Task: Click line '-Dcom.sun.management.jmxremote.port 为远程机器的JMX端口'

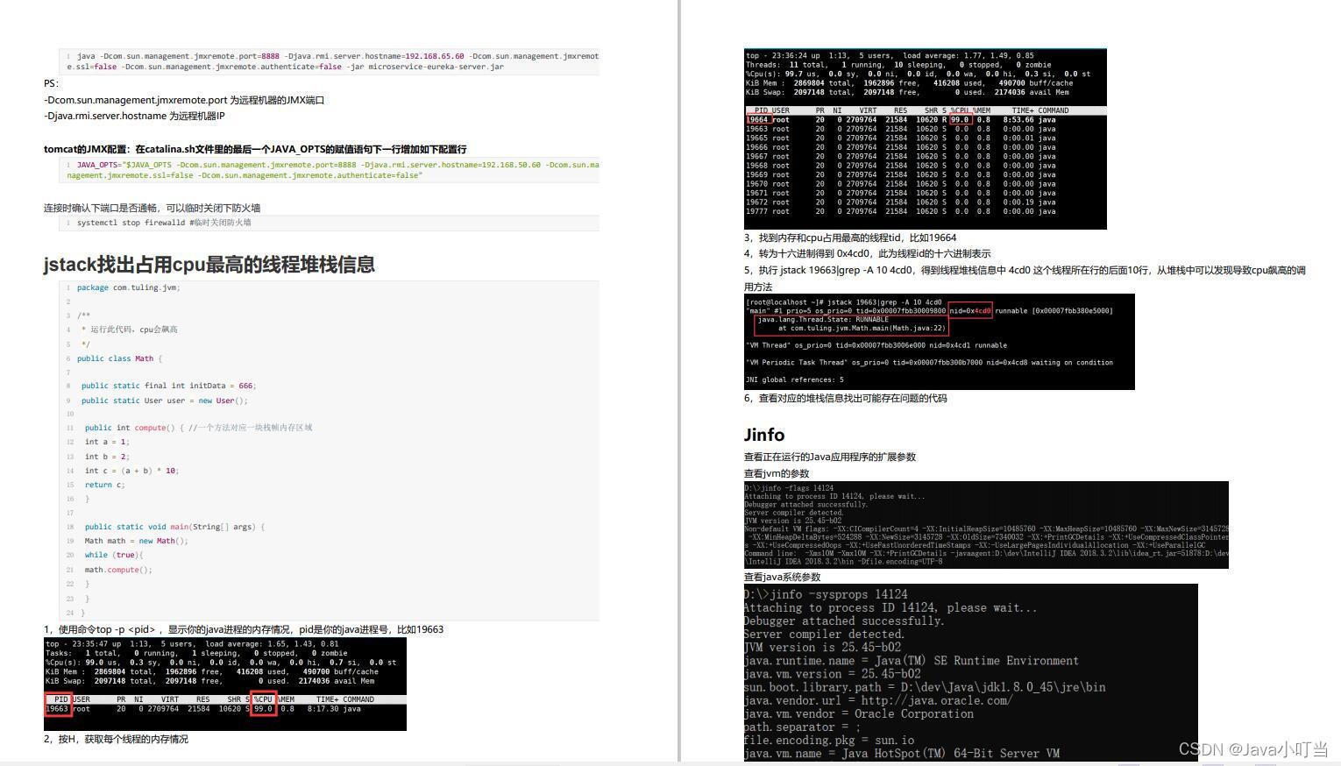Action: pyautogui.click(x=184, y=100)
